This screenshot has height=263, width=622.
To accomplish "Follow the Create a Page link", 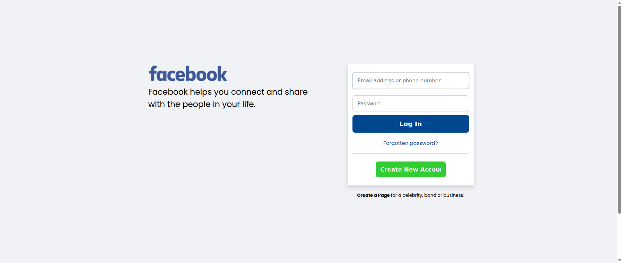I will [373, 195].
